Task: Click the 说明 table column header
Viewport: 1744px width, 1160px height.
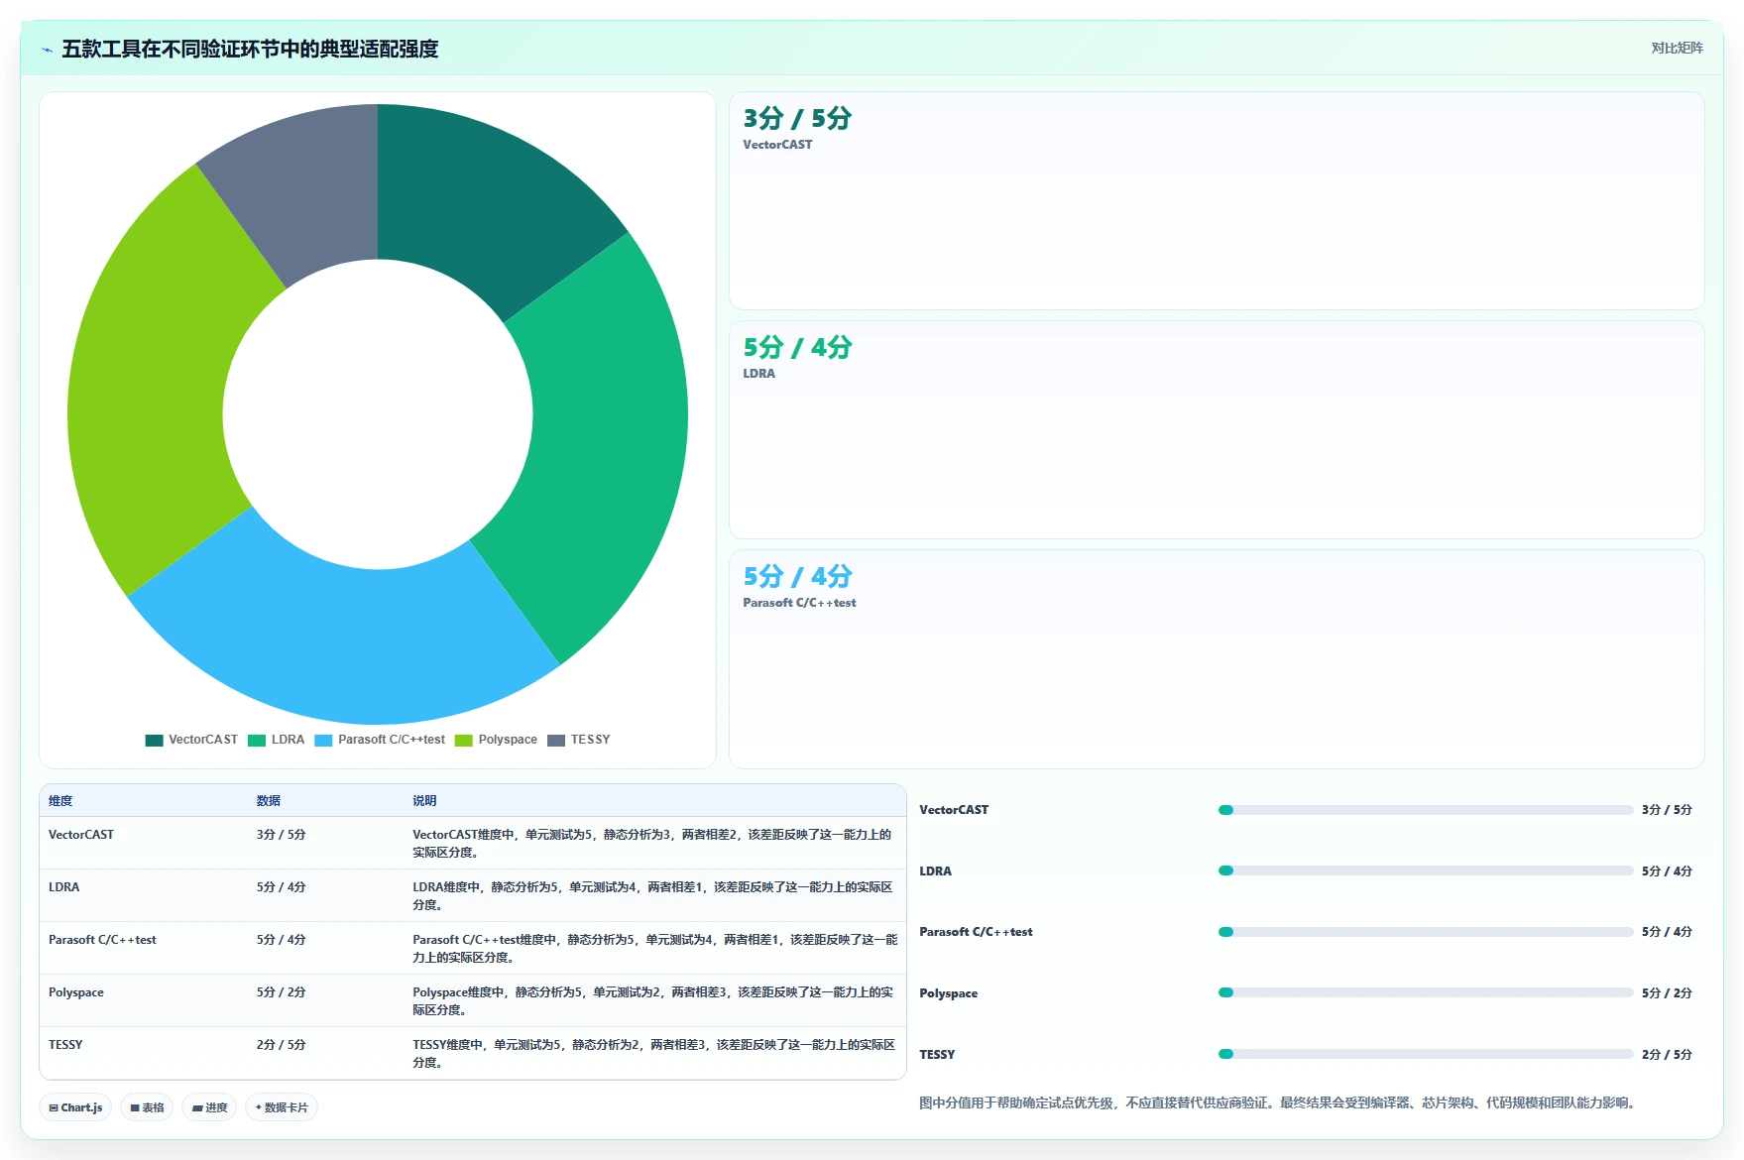Action: click(x=424, y=801)
